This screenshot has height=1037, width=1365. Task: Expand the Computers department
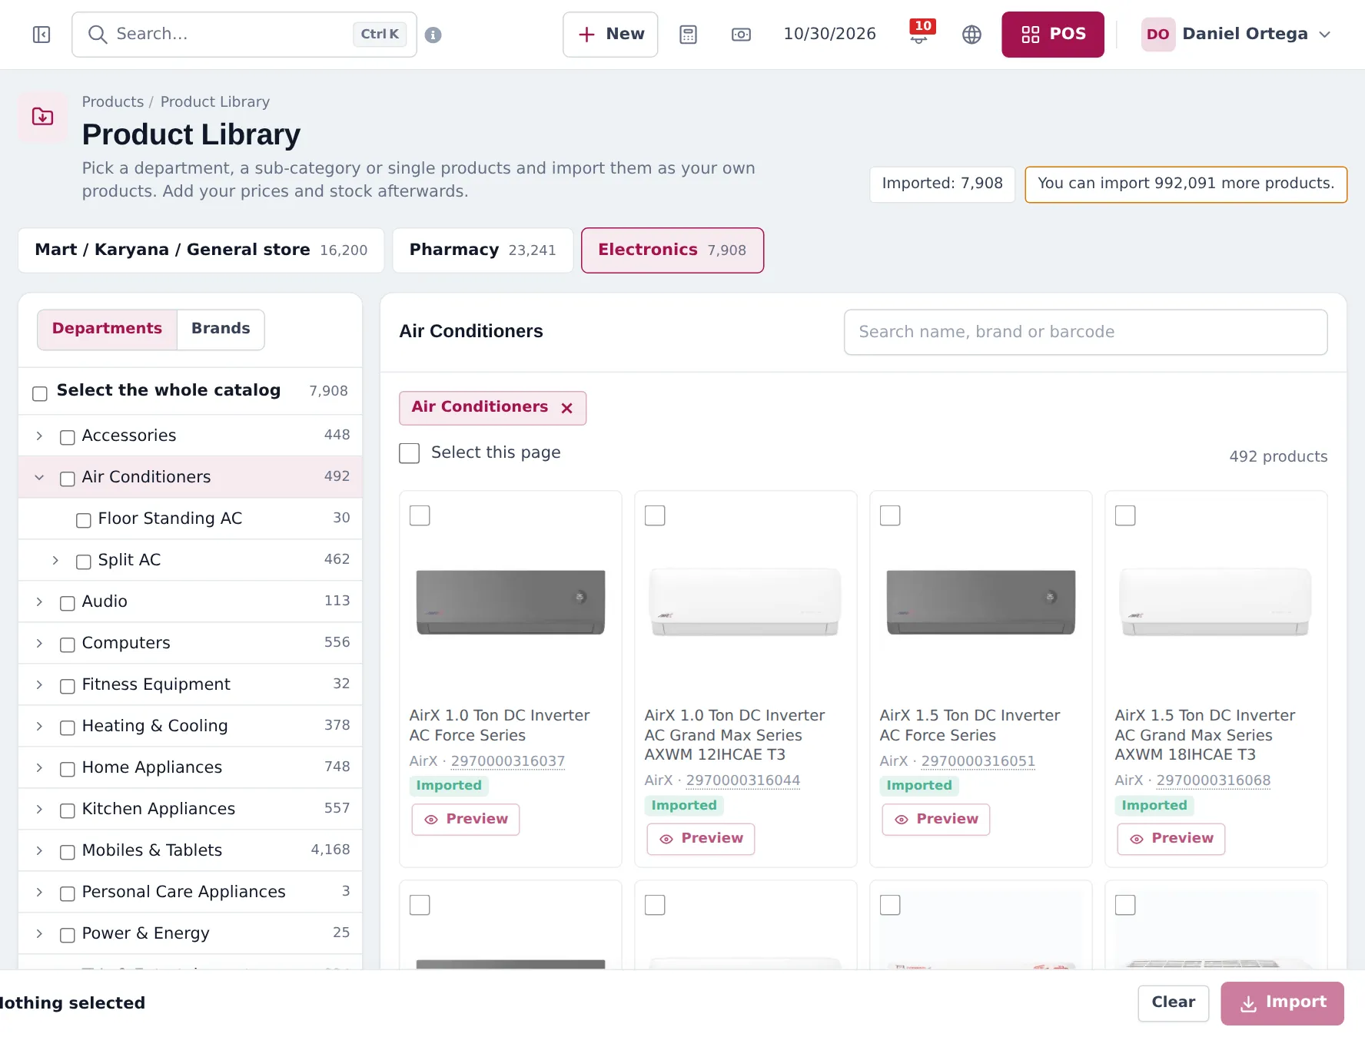(x=39, y=644)
